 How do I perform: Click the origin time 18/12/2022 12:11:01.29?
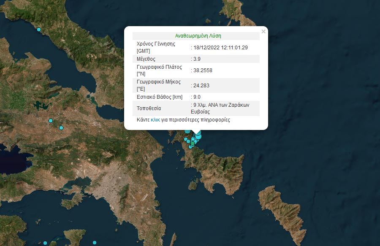(220, 47)
